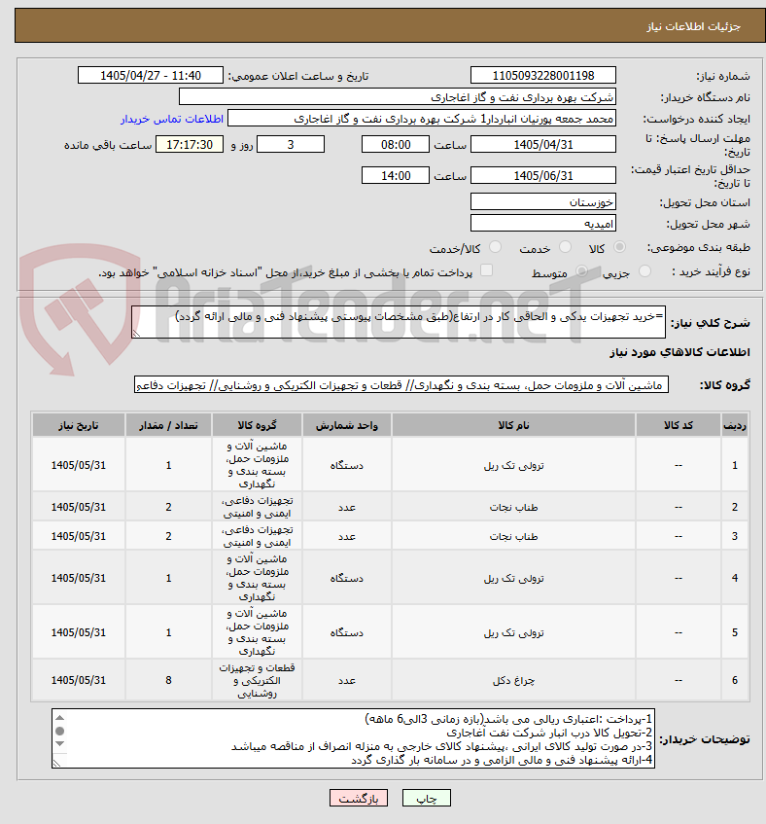Click the نام کالا column header
The width and height of the screenshot is (766, 824).
click(513, 425)
